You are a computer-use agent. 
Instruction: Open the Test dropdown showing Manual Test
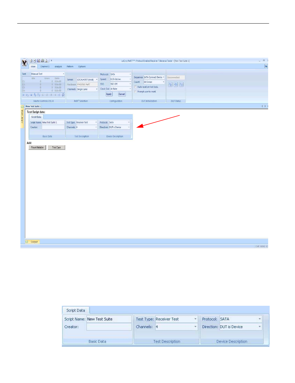(48, 74)
